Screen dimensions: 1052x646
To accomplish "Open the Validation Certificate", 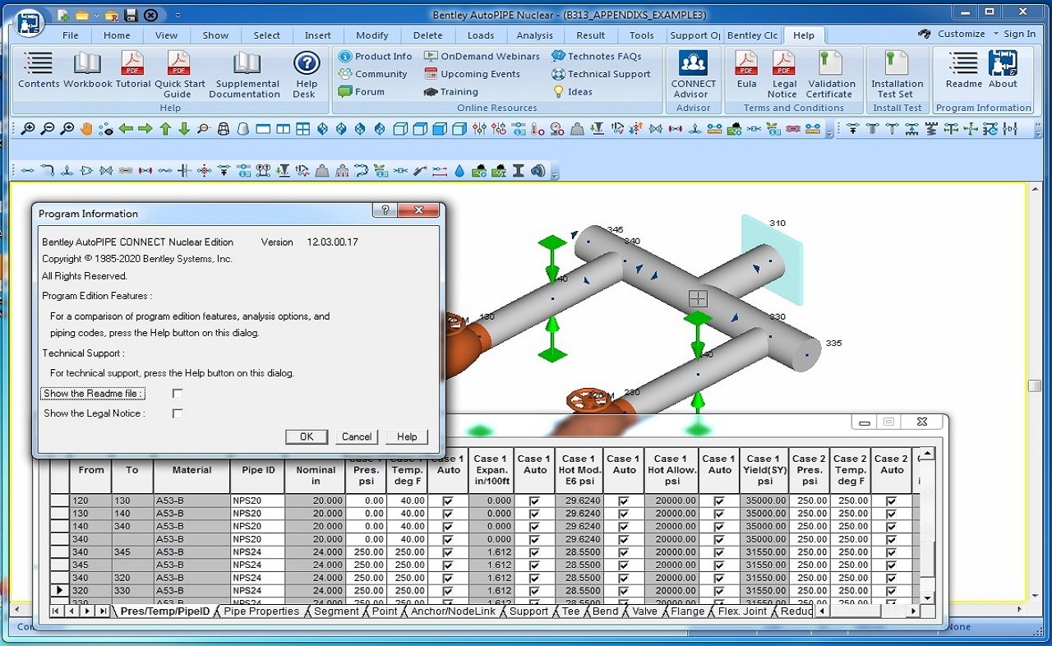I will 831,74.
